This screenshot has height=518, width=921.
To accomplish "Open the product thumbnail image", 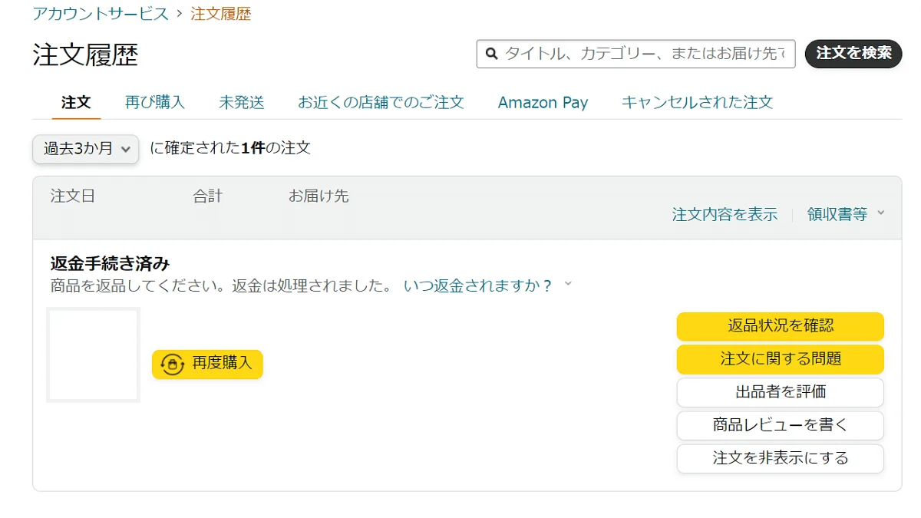I will [93, 354].
